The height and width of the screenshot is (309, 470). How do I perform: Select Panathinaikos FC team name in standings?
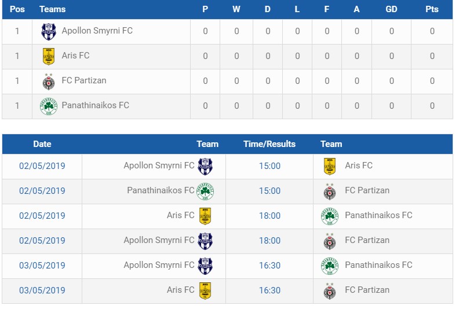point(95,105)
